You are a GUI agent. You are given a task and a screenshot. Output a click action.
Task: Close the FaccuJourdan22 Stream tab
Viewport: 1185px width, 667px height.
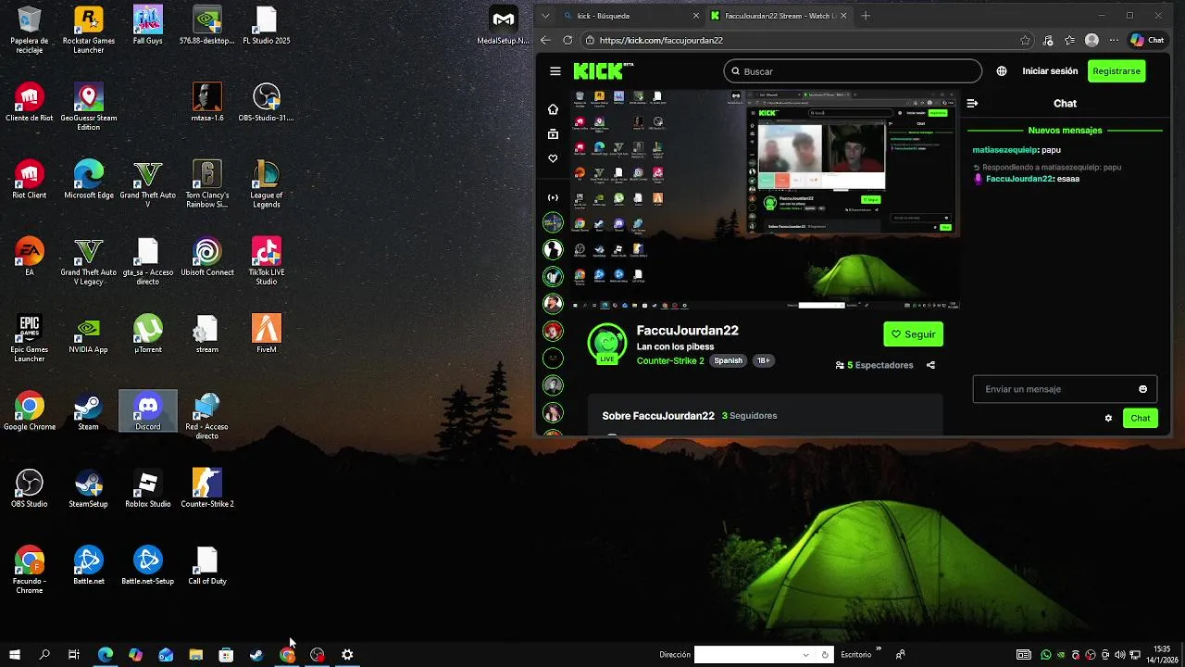point(843,16)
